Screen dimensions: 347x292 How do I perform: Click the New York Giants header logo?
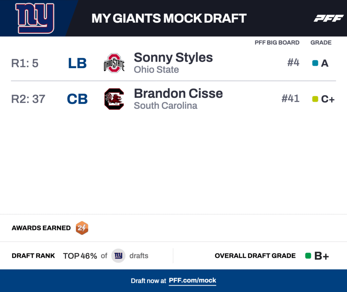[x=35, y=18]
